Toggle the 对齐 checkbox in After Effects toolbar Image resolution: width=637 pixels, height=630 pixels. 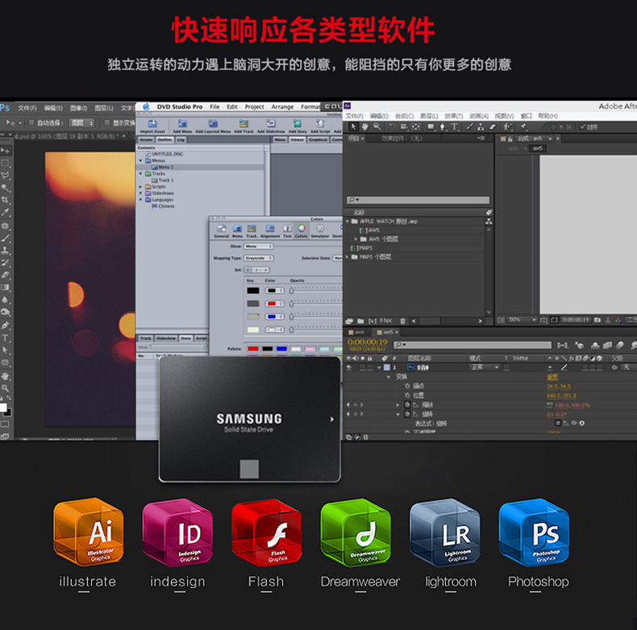point(582,127)
